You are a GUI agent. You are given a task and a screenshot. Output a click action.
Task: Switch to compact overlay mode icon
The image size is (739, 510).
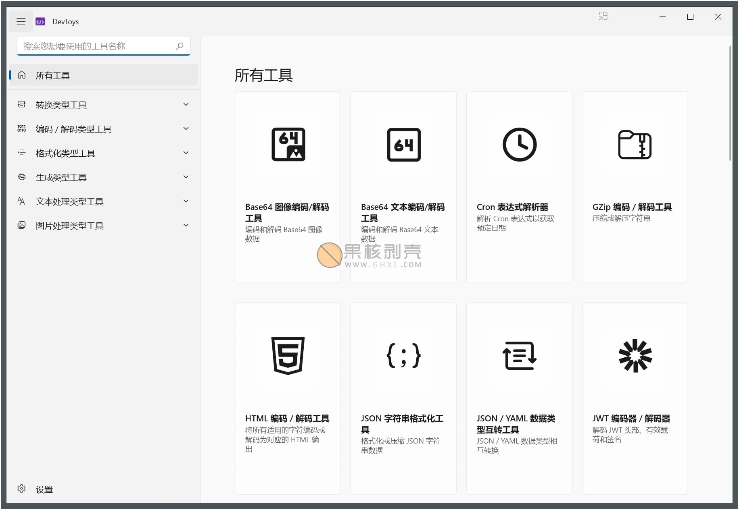(603, 16)
